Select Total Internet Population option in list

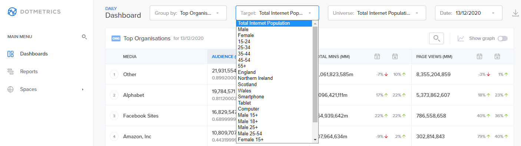[275, 23]
